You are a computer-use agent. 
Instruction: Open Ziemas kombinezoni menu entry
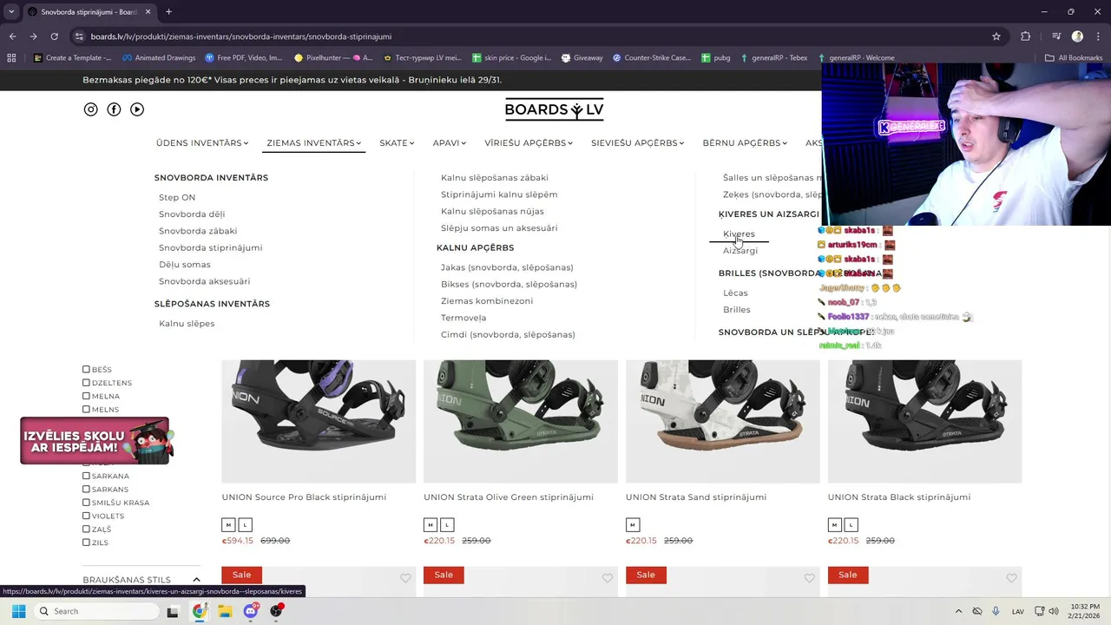pyautogui.click(x=487, y=301)
